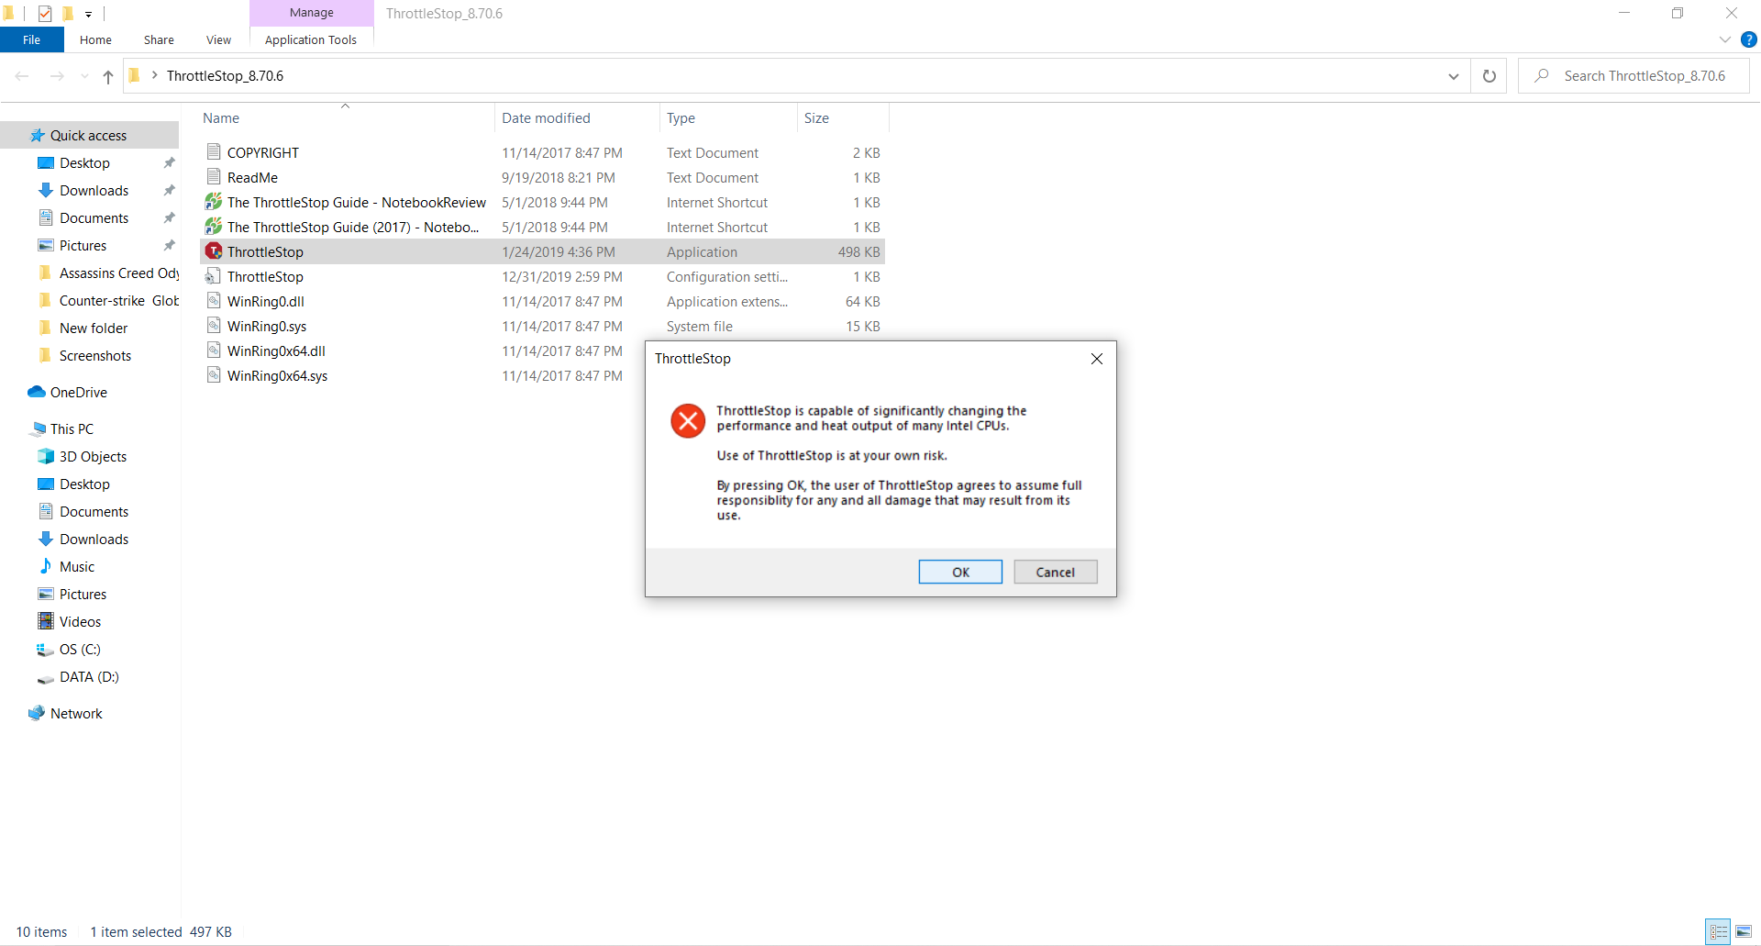Open the Application Tools tab
This screenshot has height=946, width=1761.
pos(311,39)
